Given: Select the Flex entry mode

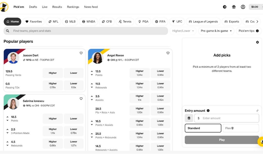Looking at the screenshot, I should [241, 128].
